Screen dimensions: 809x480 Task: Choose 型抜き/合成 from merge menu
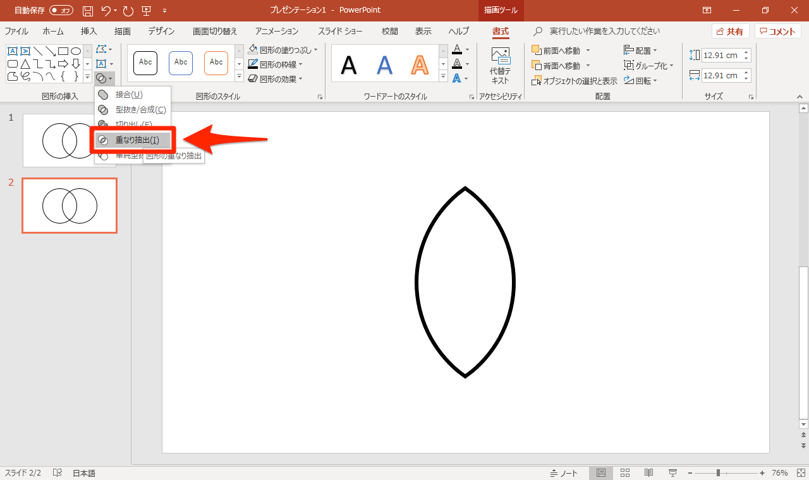[x=133, y=110]
